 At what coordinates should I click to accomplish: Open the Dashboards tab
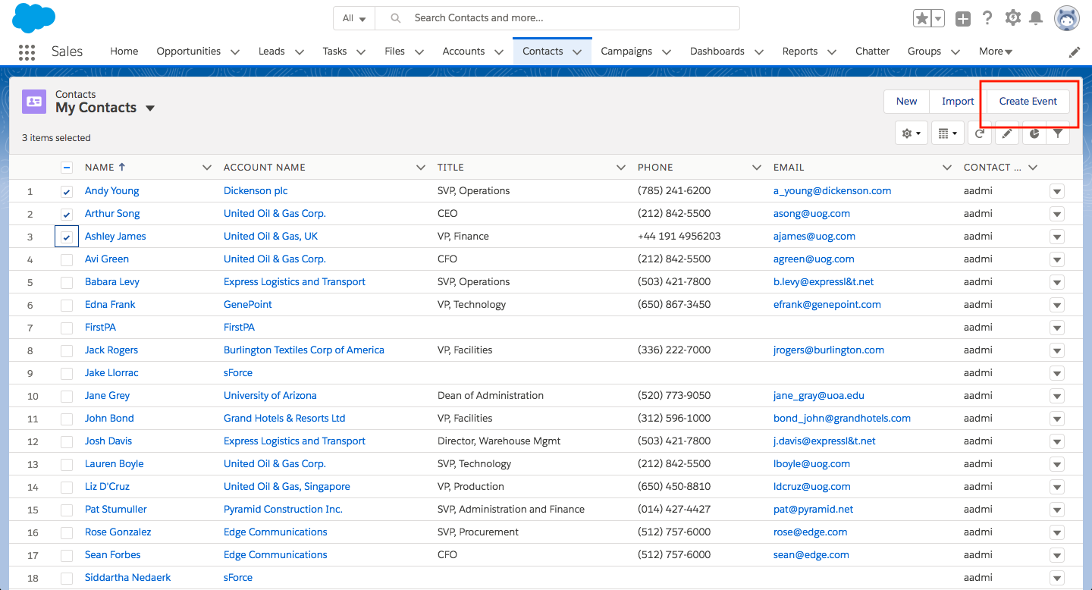click(x=717, y=52)
